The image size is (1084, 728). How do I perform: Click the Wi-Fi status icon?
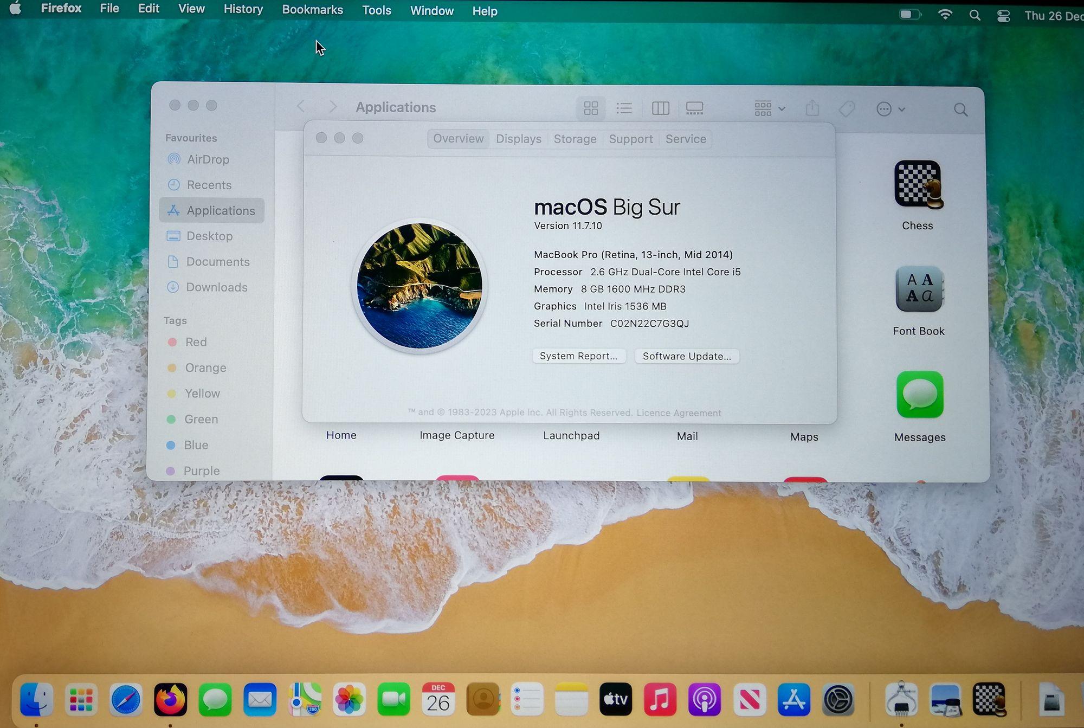point(945,15)
